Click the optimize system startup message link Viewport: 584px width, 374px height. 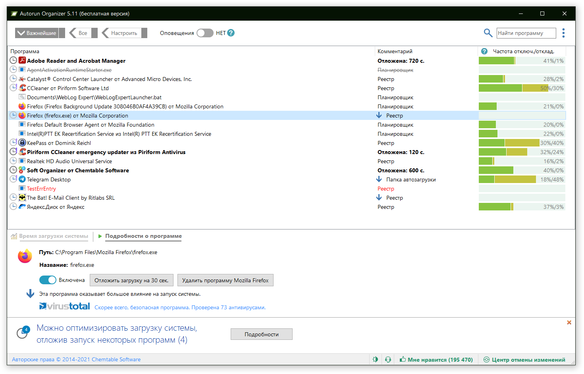click(117, 334)
